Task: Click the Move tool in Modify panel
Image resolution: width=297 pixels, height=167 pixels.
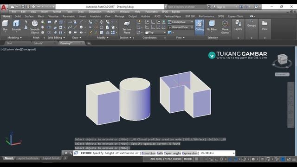Action: click(x=102, y=22)
